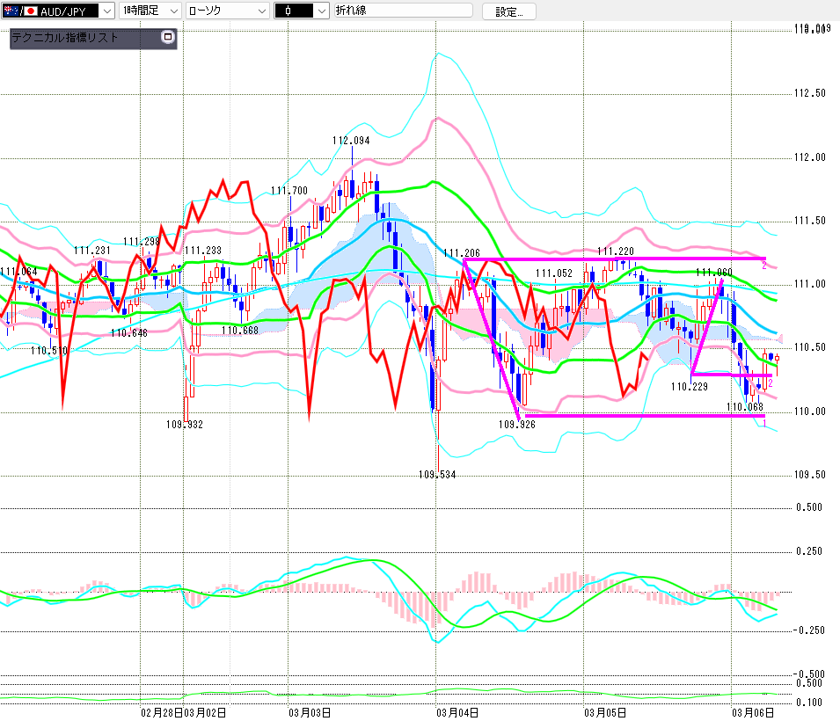The image size is (840, 721).
Task: Click the candlestick icon in black box
Action: (x=288, y=11)
